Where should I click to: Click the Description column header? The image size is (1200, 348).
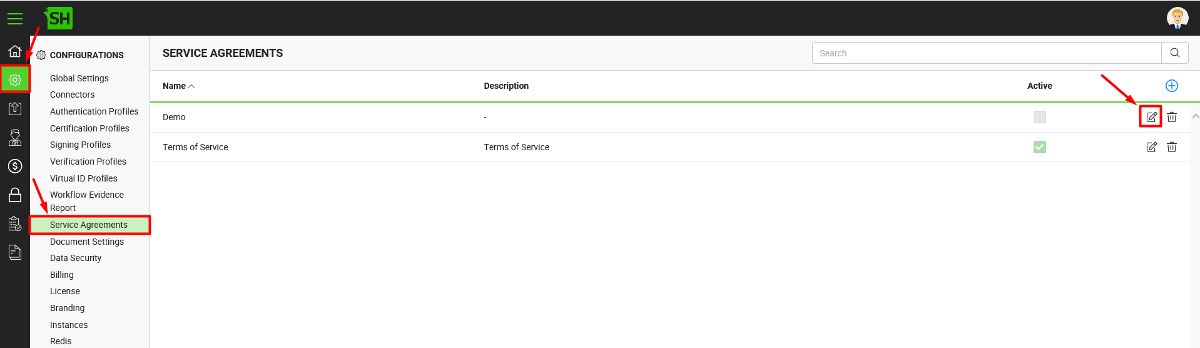(x=506, y=86)
